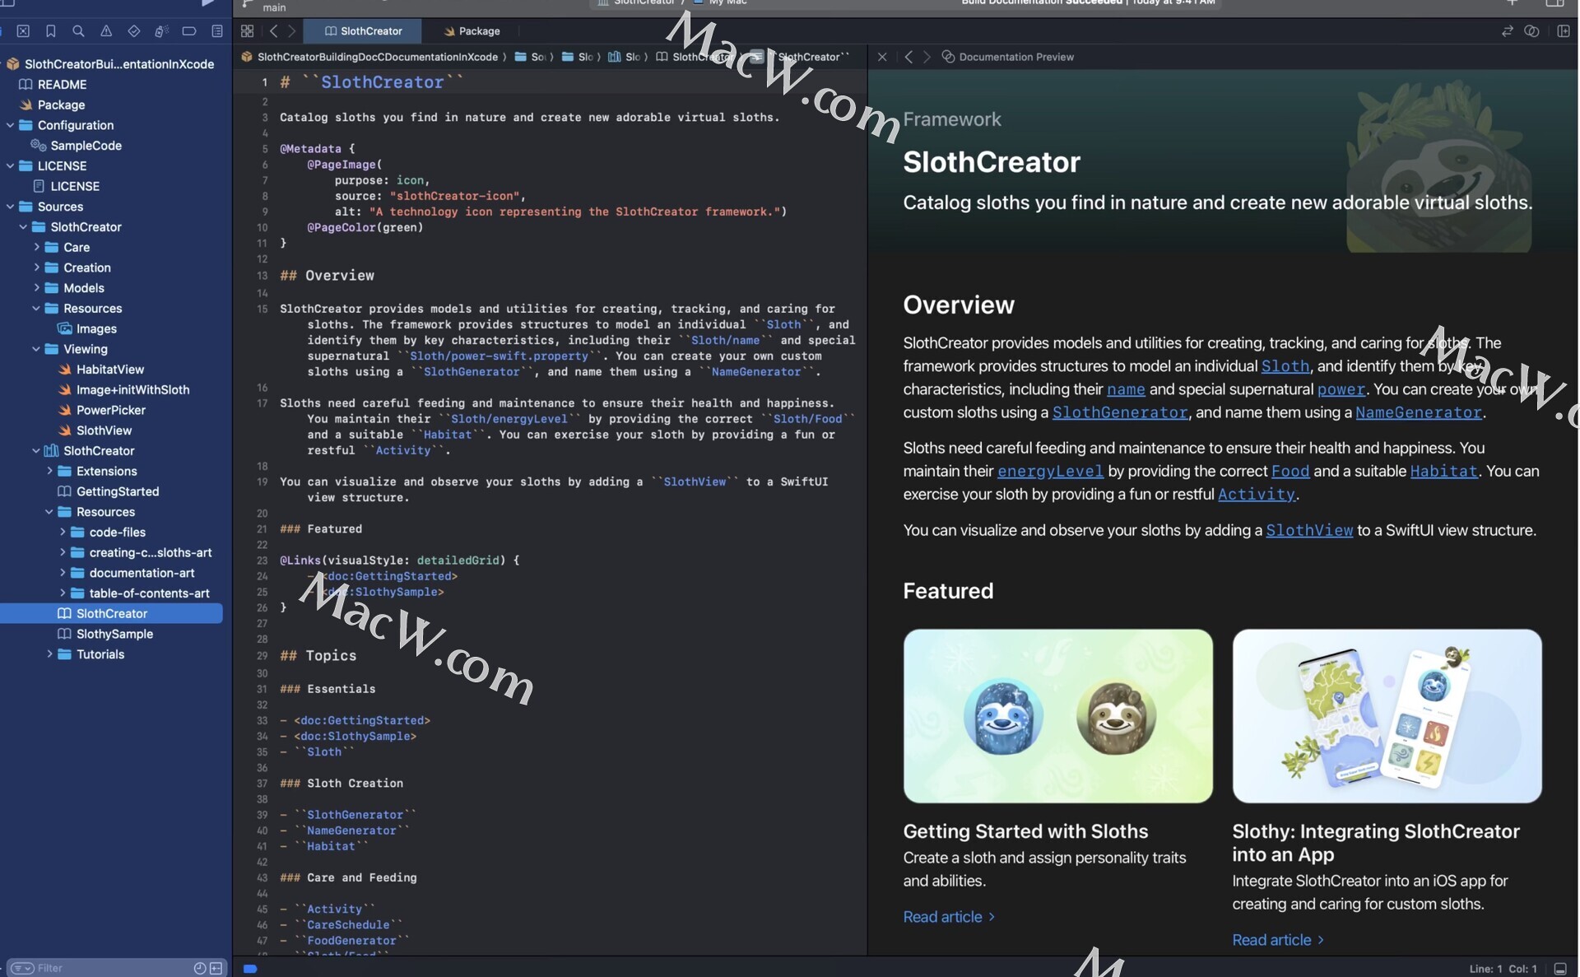Viewport: 1580px width, 977px height.
Task: Open the Test navigator diamond icon
Action: coord(134,31)
